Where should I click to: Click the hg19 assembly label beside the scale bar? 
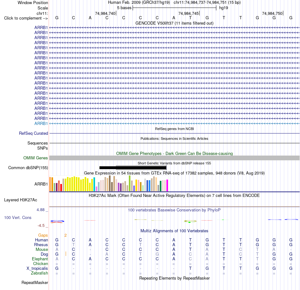click(x=224, y=8)
